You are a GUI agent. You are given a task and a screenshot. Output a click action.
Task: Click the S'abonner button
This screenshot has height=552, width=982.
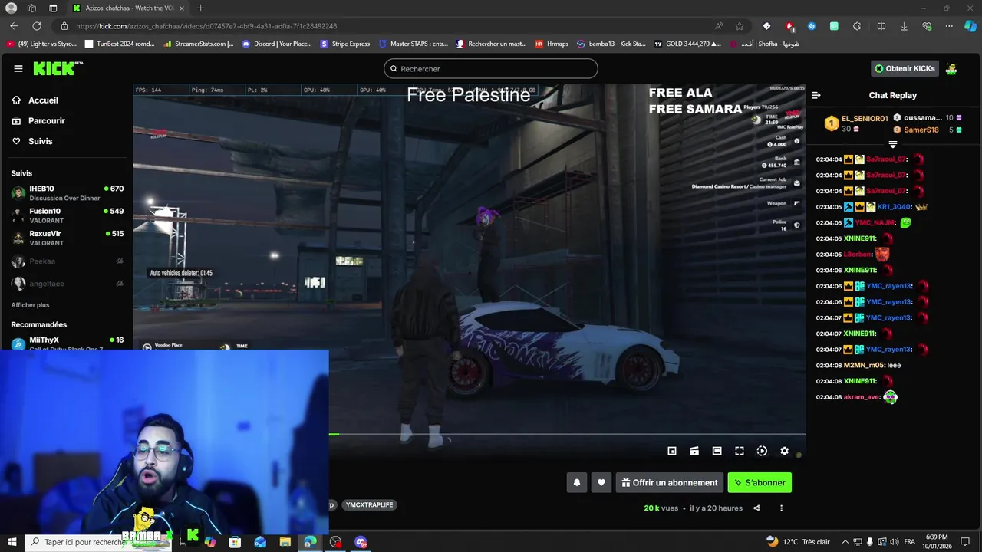click(760, 482)
